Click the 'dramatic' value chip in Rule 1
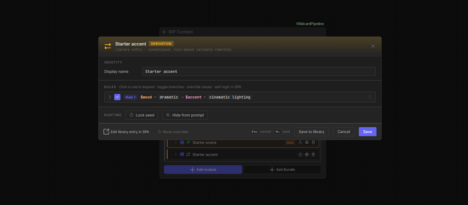This screenshot has width=468, height=205. click(x=169, y=97)
